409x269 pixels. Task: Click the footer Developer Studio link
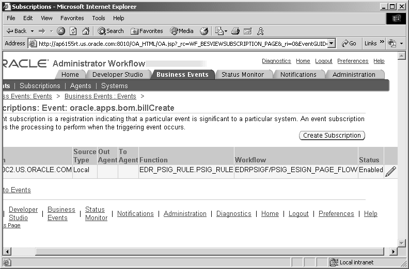(23, 213)
